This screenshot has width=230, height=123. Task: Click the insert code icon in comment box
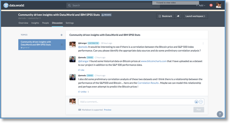[201, 102]
